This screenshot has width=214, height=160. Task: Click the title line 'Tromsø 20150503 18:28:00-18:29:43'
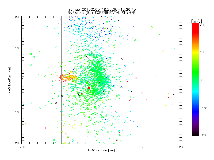(x=102, y=9)
